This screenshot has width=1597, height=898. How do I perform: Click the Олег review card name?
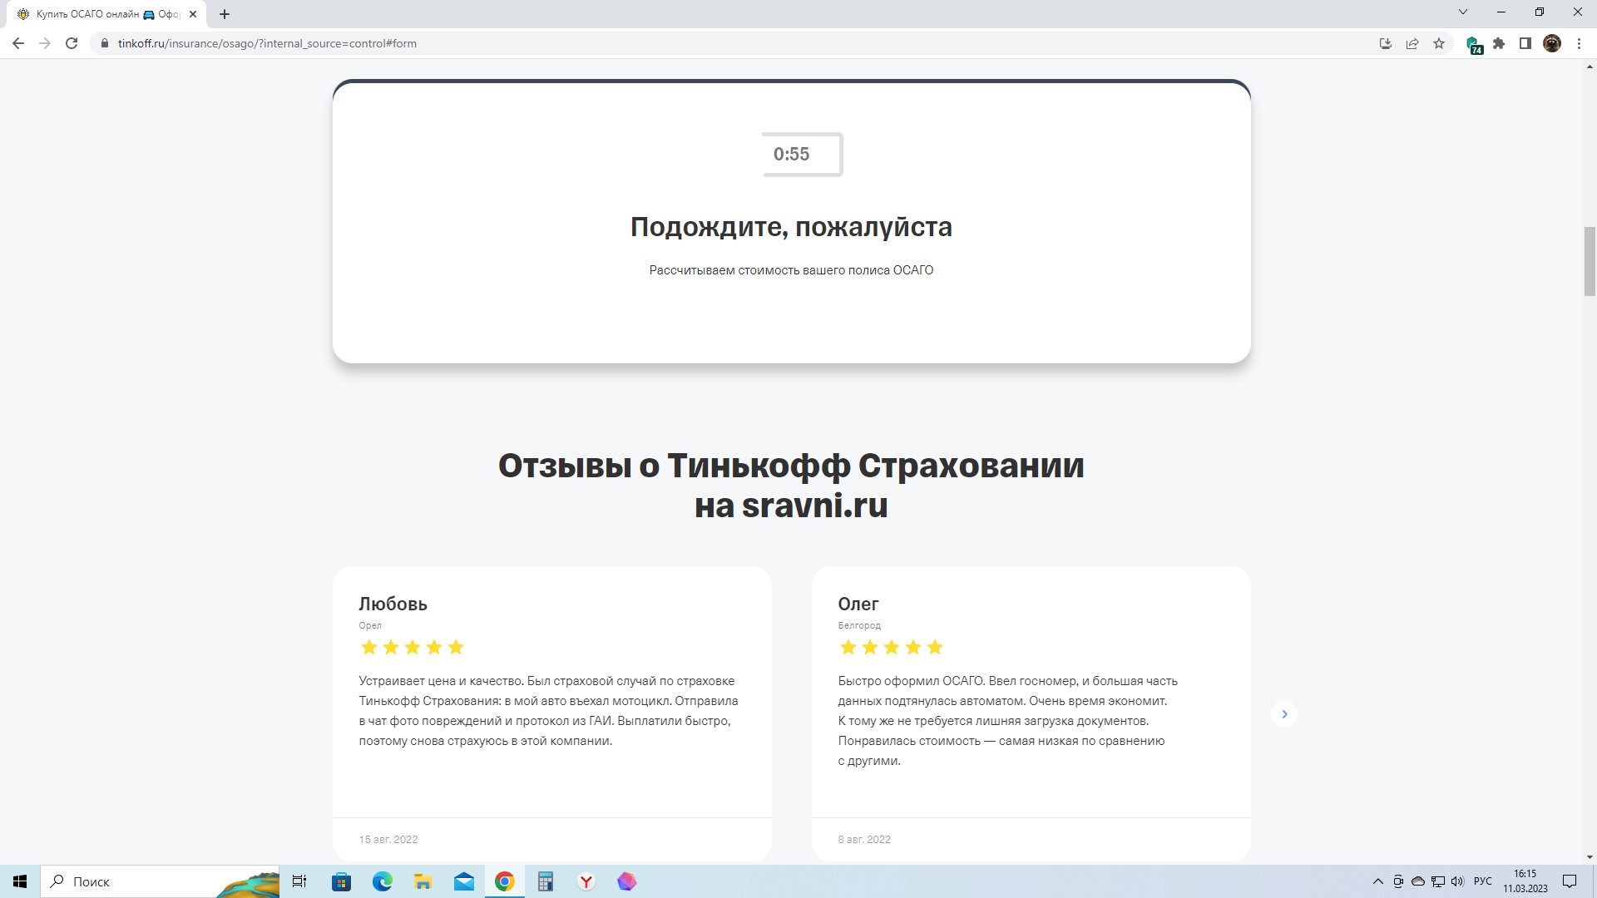point(858,604)
